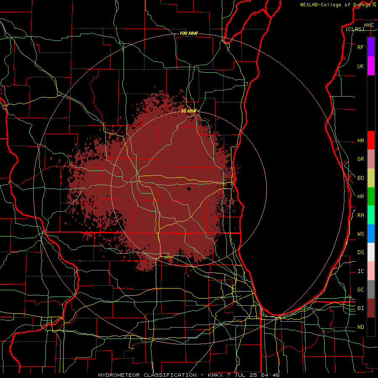Viewport: 378px width, 378px height.
Task: Click the black radar site dot
Action: point(189,189)
